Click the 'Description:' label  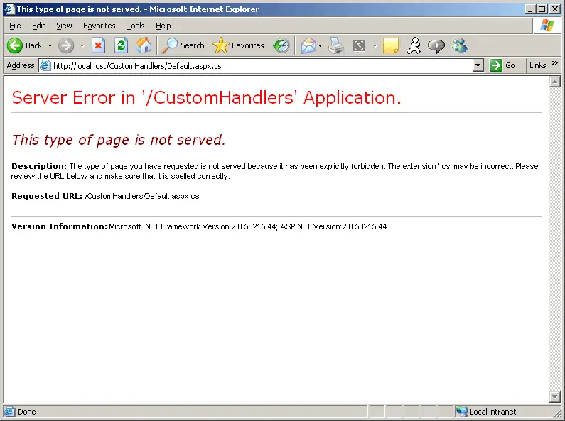click(x=39, y=166)
